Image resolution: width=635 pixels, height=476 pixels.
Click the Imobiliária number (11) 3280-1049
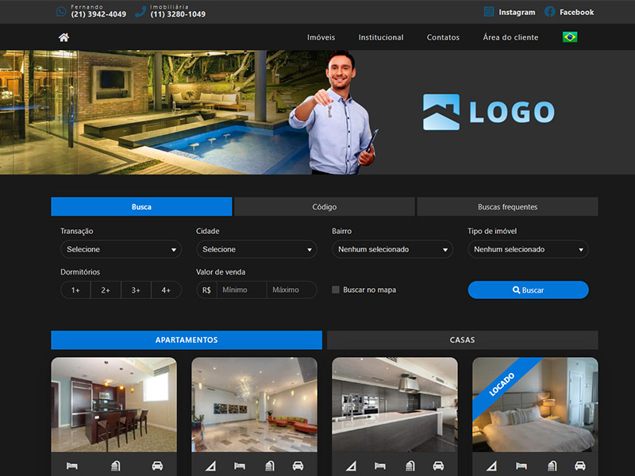click(178, 14)
